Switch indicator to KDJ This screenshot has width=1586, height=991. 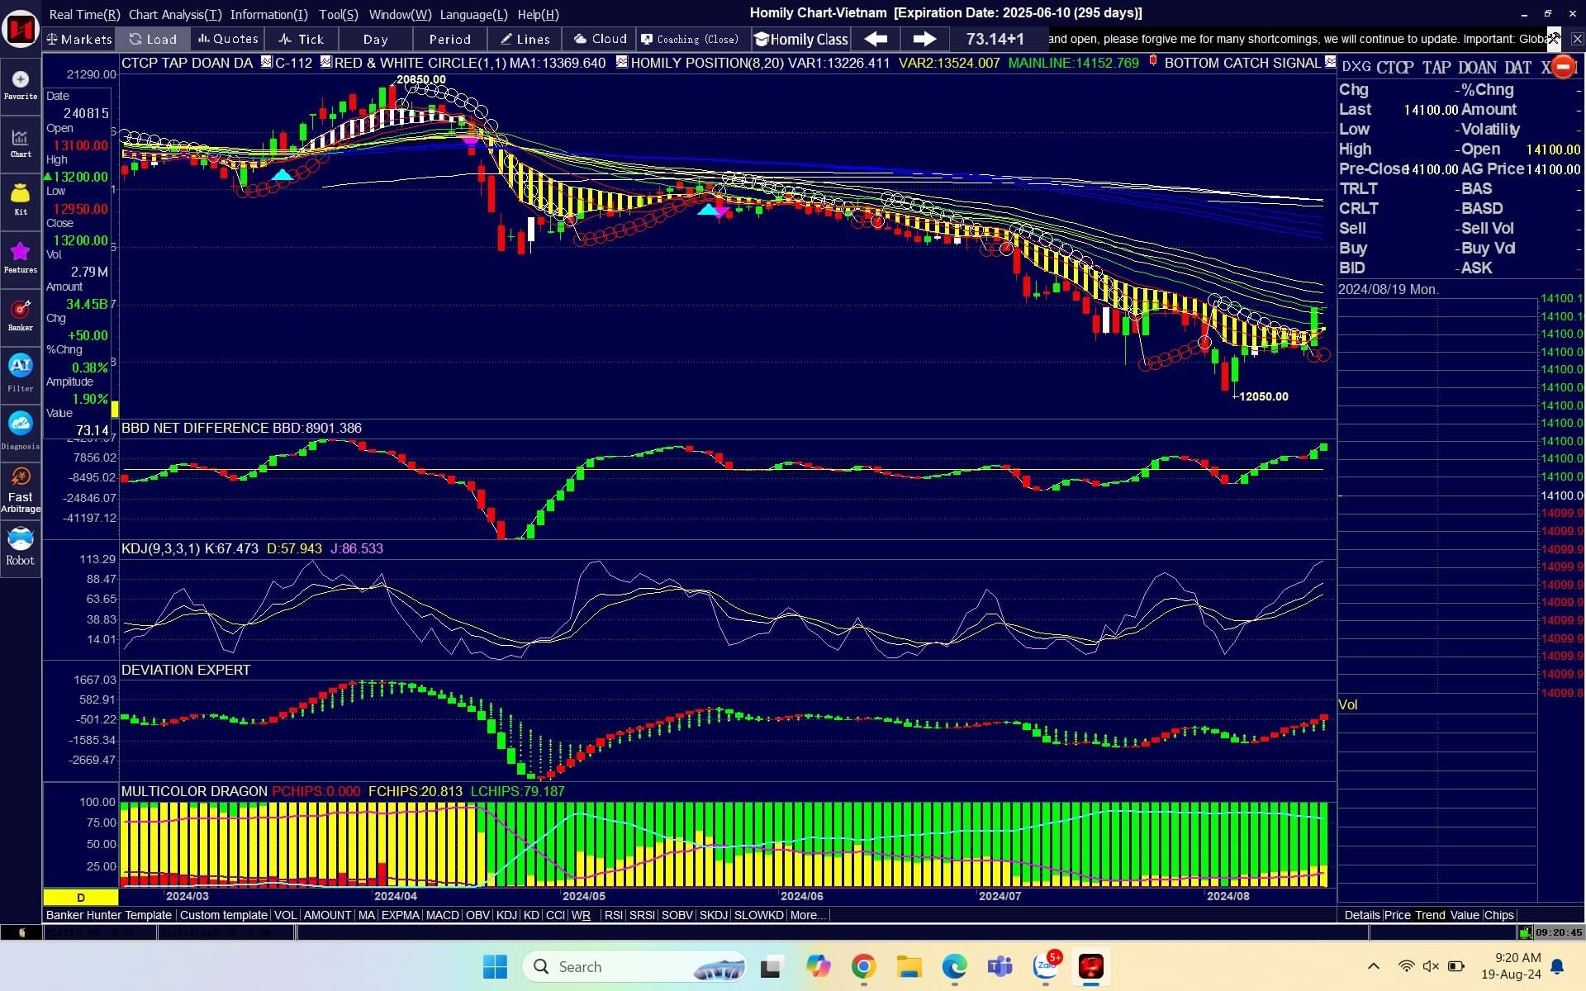(506, 915)
